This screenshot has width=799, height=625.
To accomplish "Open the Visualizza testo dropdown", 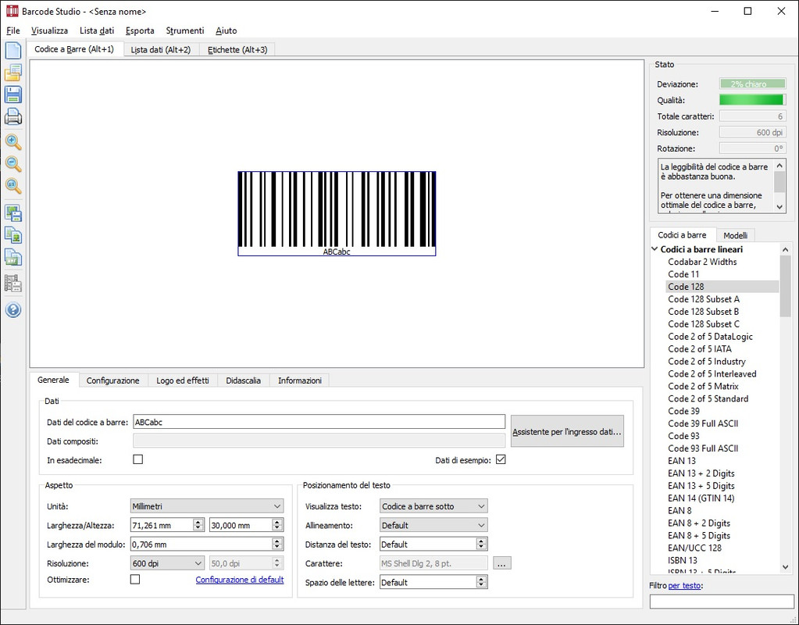I will (433, 506).
